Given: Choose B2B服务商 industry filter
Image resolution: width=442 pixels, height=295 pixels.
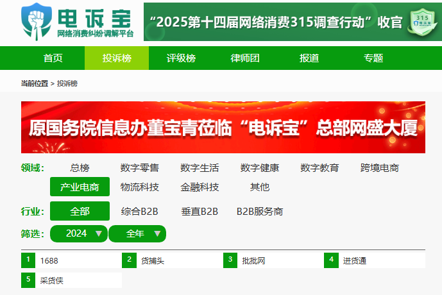Looking at the screenshot, I should click(x=260, y=211).
